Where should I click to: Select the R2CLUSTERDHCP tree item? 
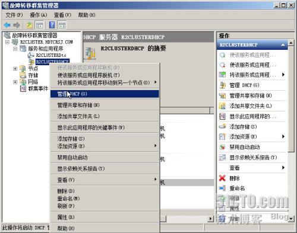coord(52,62)
